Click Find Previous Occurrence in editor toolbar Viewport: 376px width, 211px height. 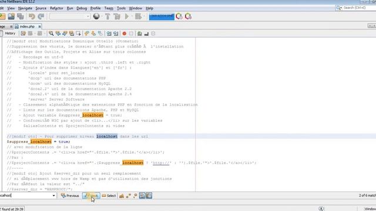coord(58,33)
